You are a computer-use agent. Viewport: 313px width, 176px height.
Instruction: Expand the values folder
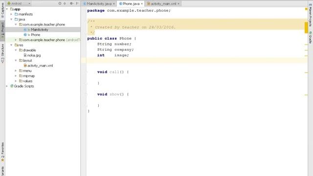16,81
